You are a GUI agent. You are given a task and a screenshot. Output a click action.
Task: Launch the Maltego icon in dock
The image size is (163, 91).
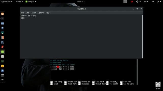[x=3, y=42]
